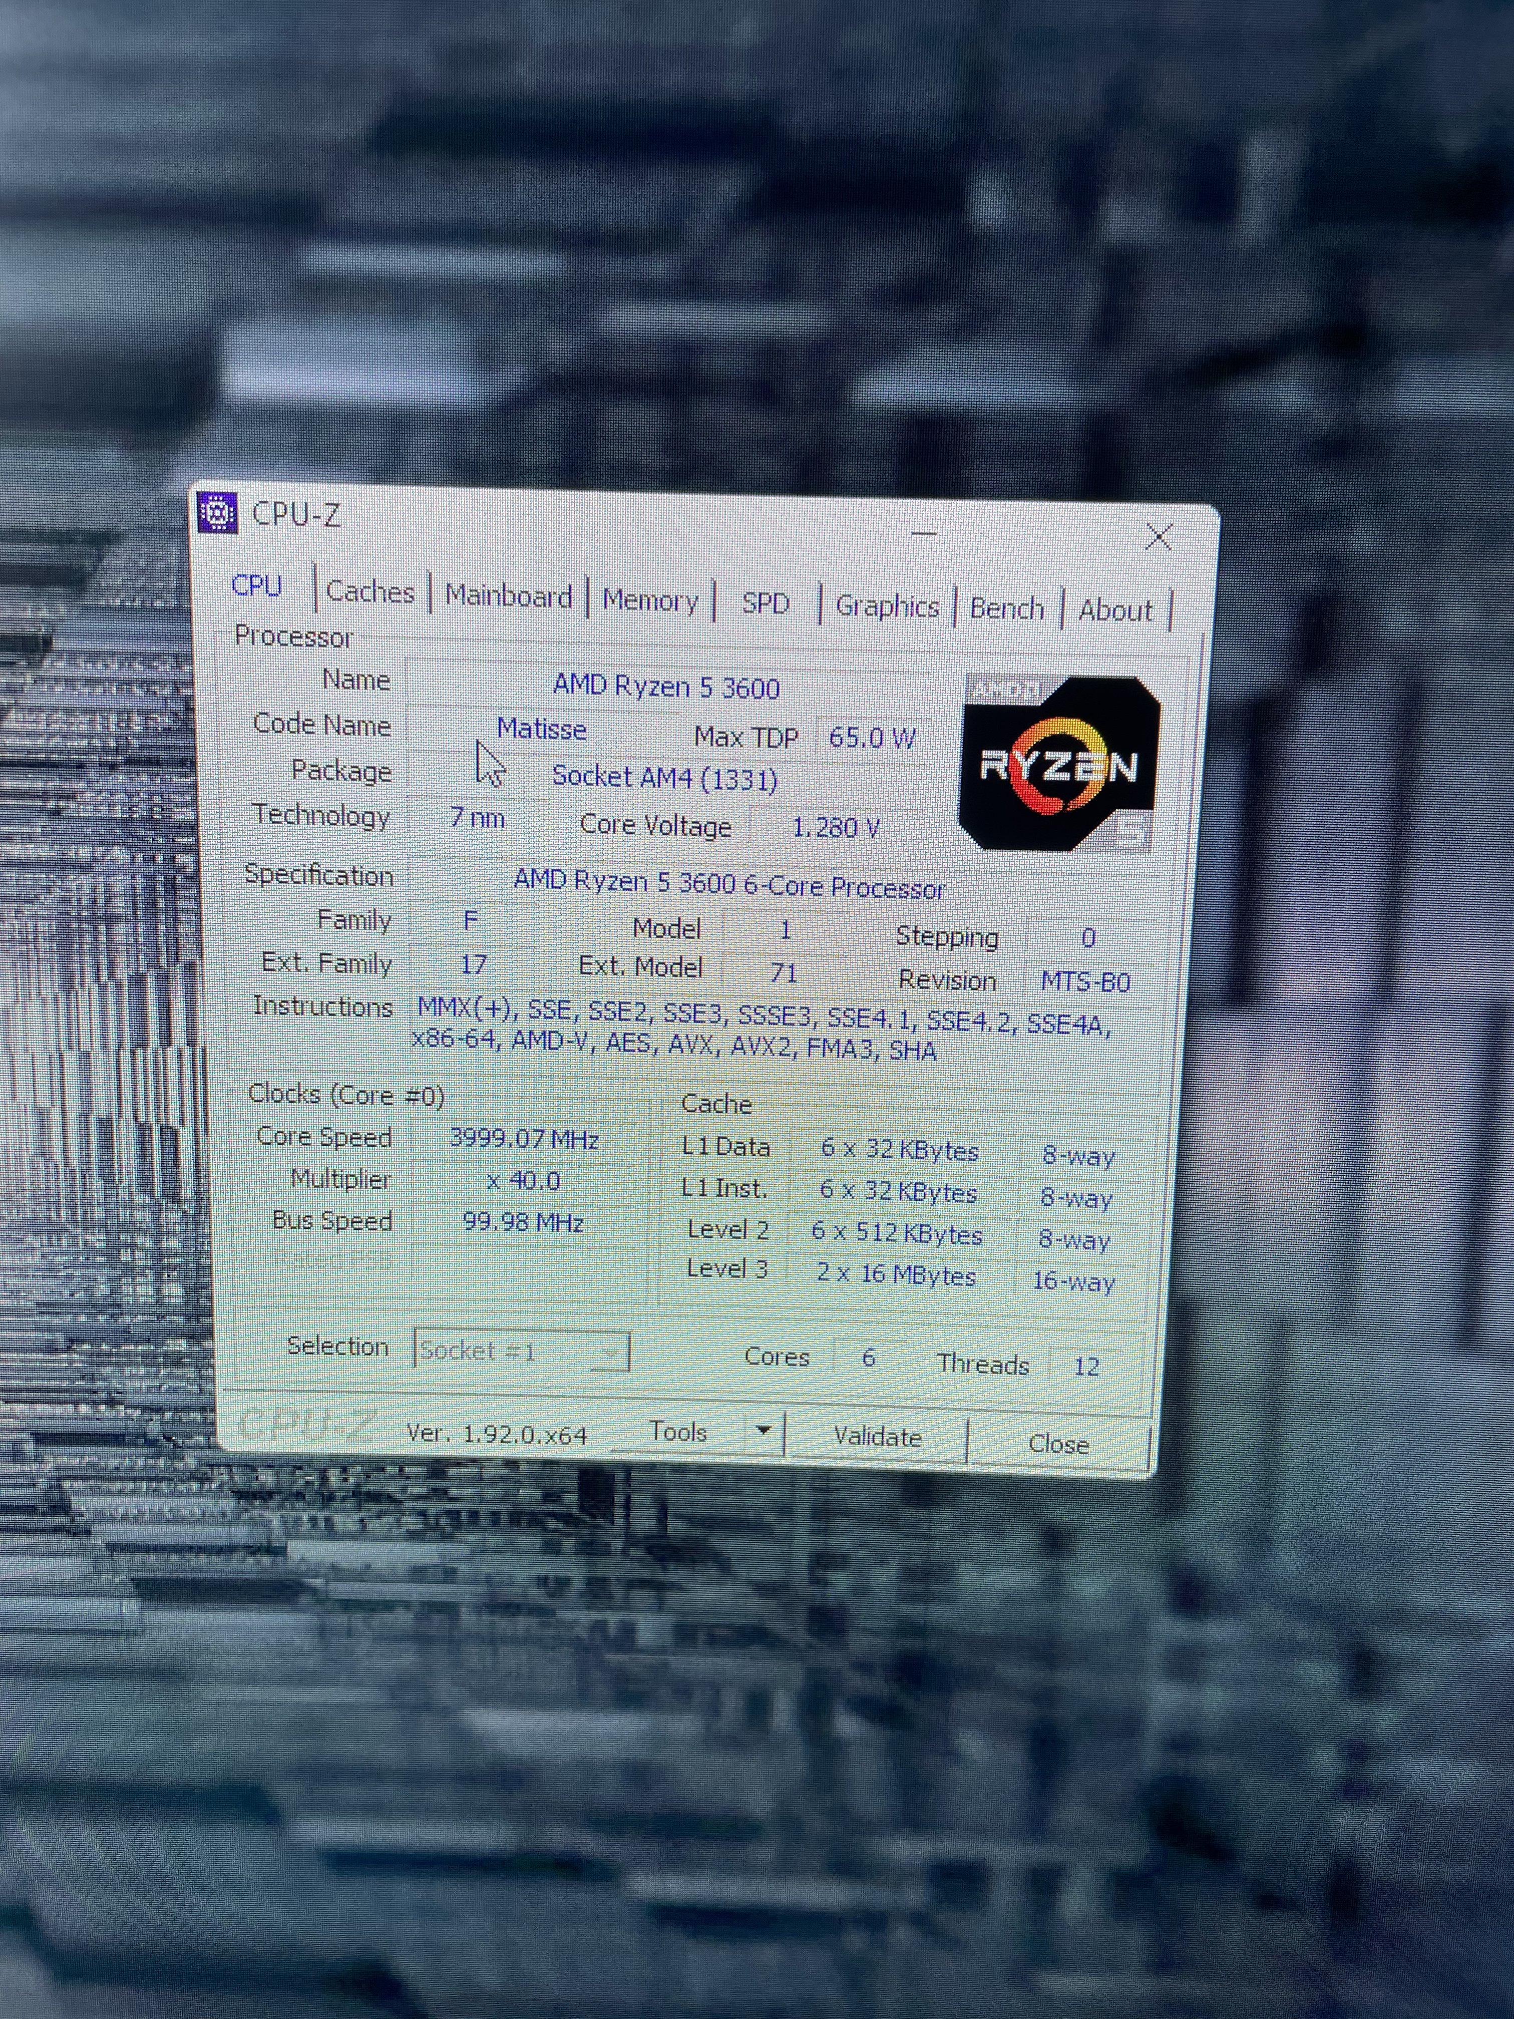The height and width of the screenshot is (2019, 1514).
Task: Click the Specification text field
Action: [728, 884]
